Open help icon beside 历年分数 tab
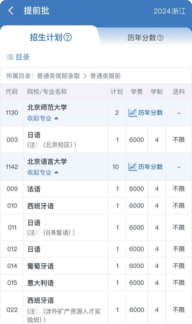 (160, 37)
